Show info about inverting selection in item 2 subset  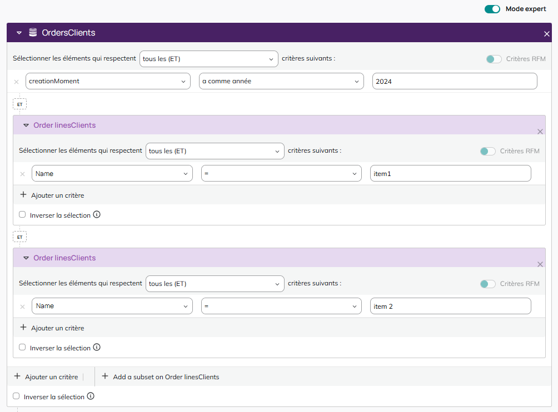pos(97,347)
